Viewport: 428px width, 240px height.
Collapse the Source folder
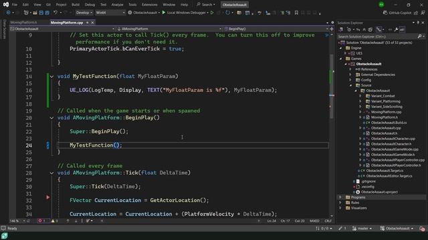(350, 85)
